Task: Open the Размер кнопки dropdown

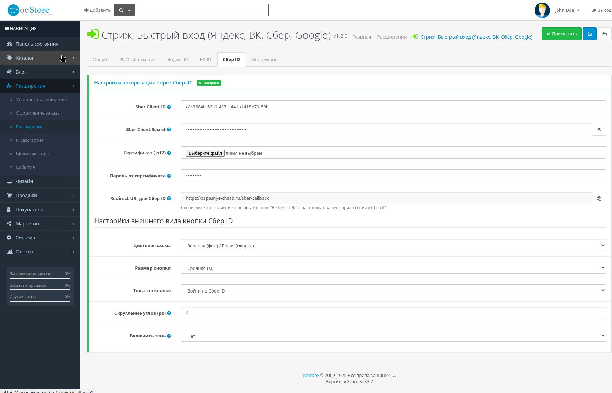Action: click(x=393, y=268)
